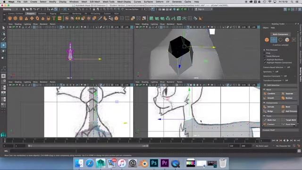The width and height of the screenshot is (302, 170).
Task: Select the Select tool arrow in toolbox
Action: coord(3,28)
